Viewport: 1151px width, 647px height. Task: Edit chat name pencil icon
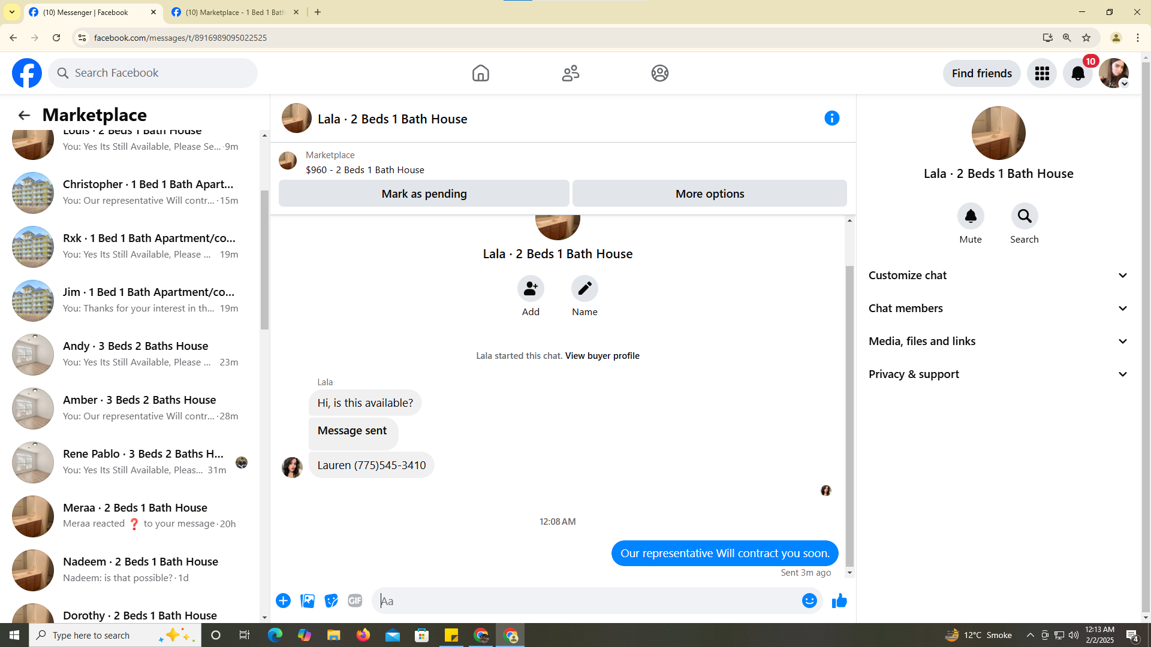584,289
